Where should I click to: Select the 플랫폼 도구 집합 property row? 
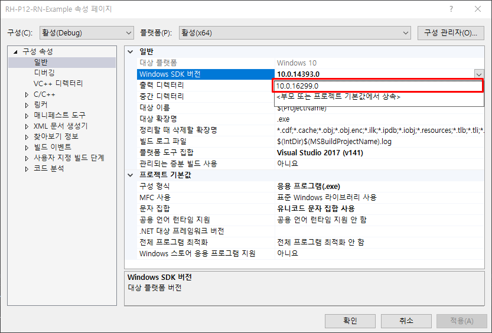point(201,152)
